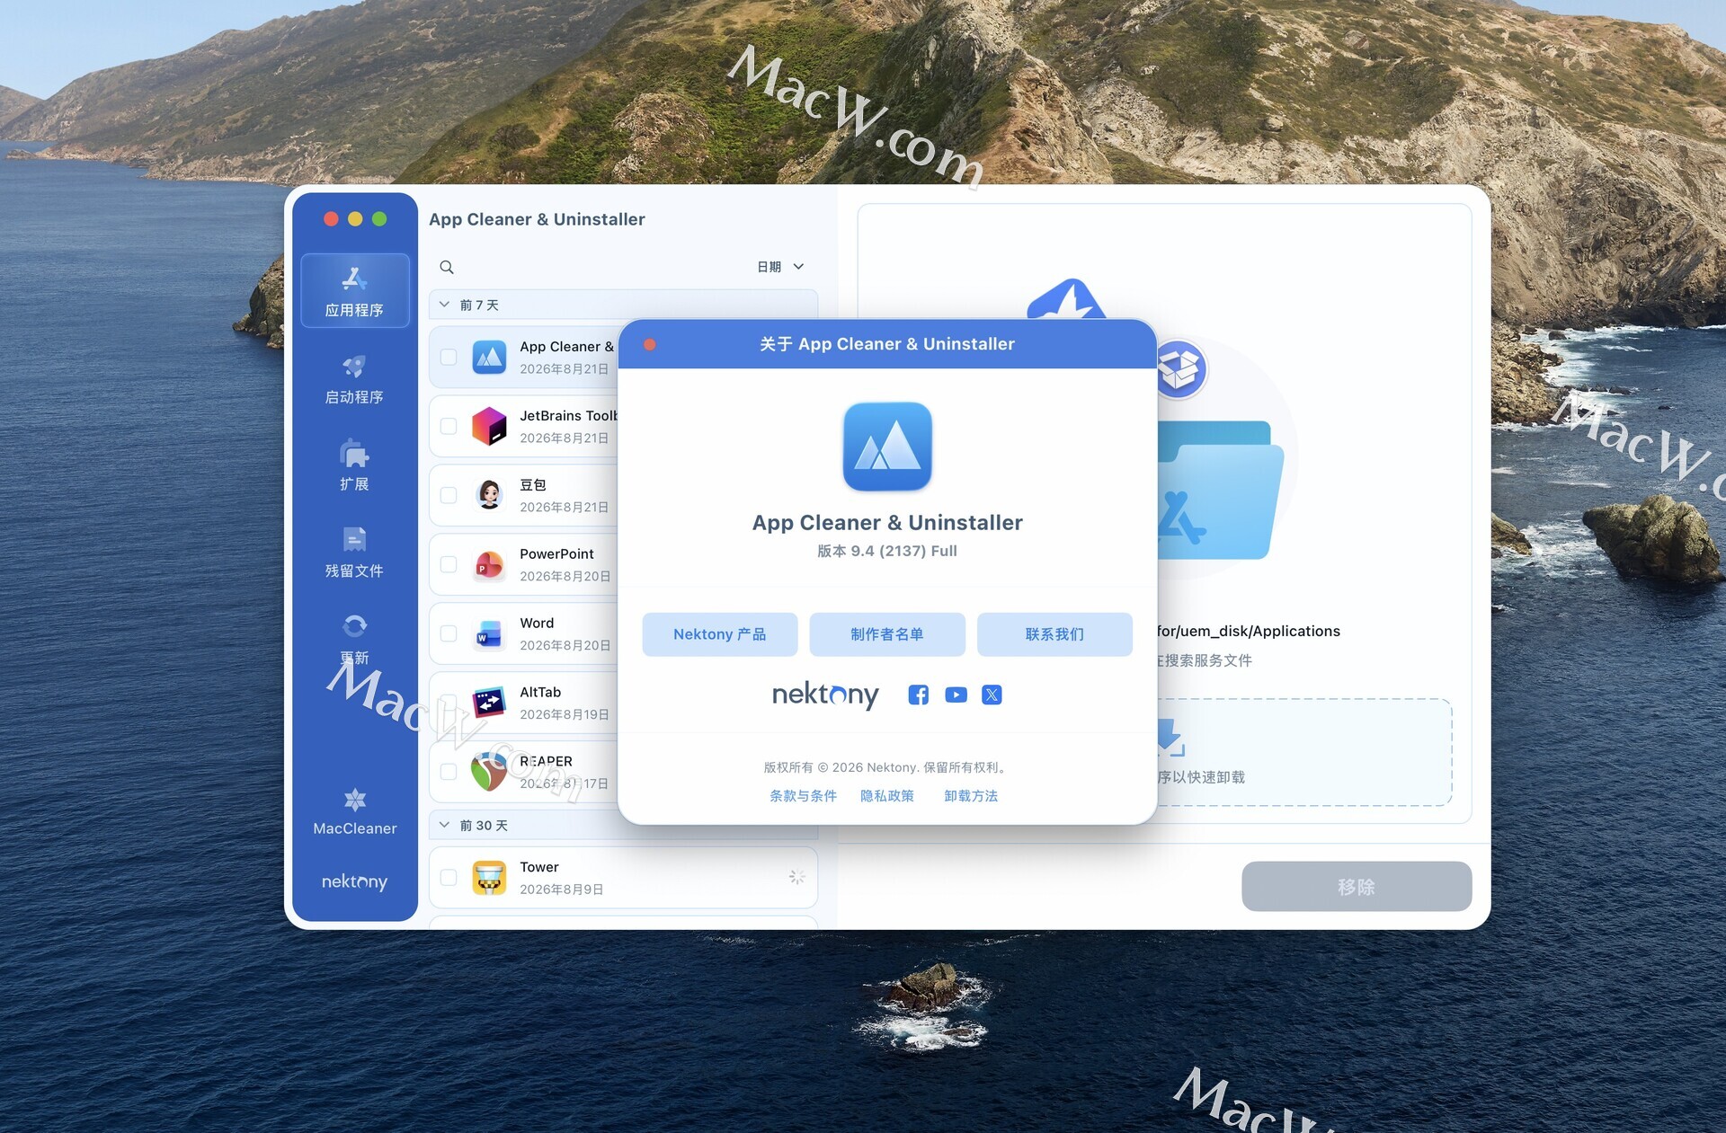Click the 联系我们 button
This screenshot has width=1726, height=1133.
(x=1054, y=634)
